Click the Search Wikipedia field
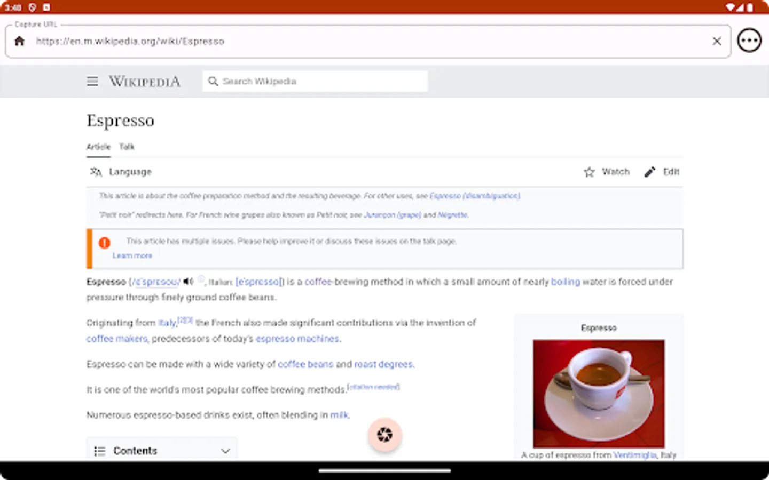 (x=315, y=81)
